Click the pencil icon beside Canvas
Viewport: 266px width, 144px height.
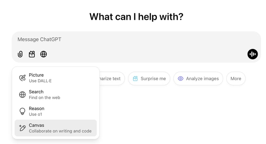[x=22, y=128]
